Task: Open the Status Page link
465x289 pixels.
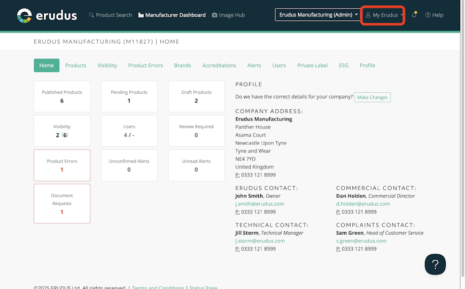Action: tap(203, 287)
